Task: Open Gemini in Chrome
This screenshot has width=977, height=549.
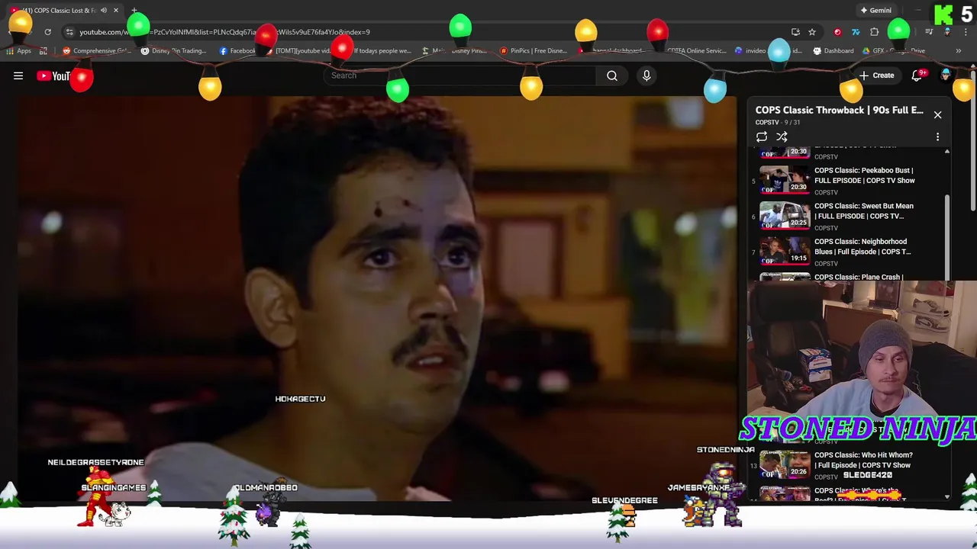Action: point(875,11)
